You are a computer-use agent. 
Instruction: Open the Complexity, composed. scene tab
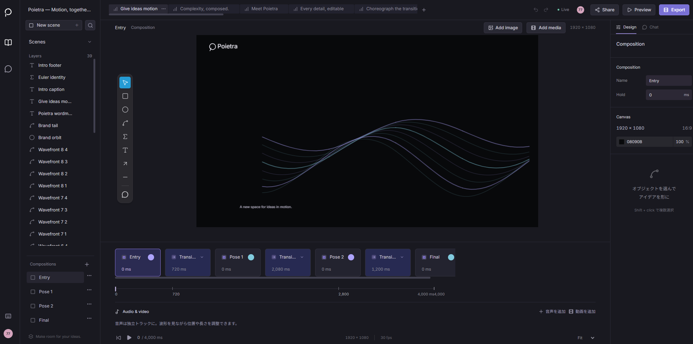click(x=204, y=9)
